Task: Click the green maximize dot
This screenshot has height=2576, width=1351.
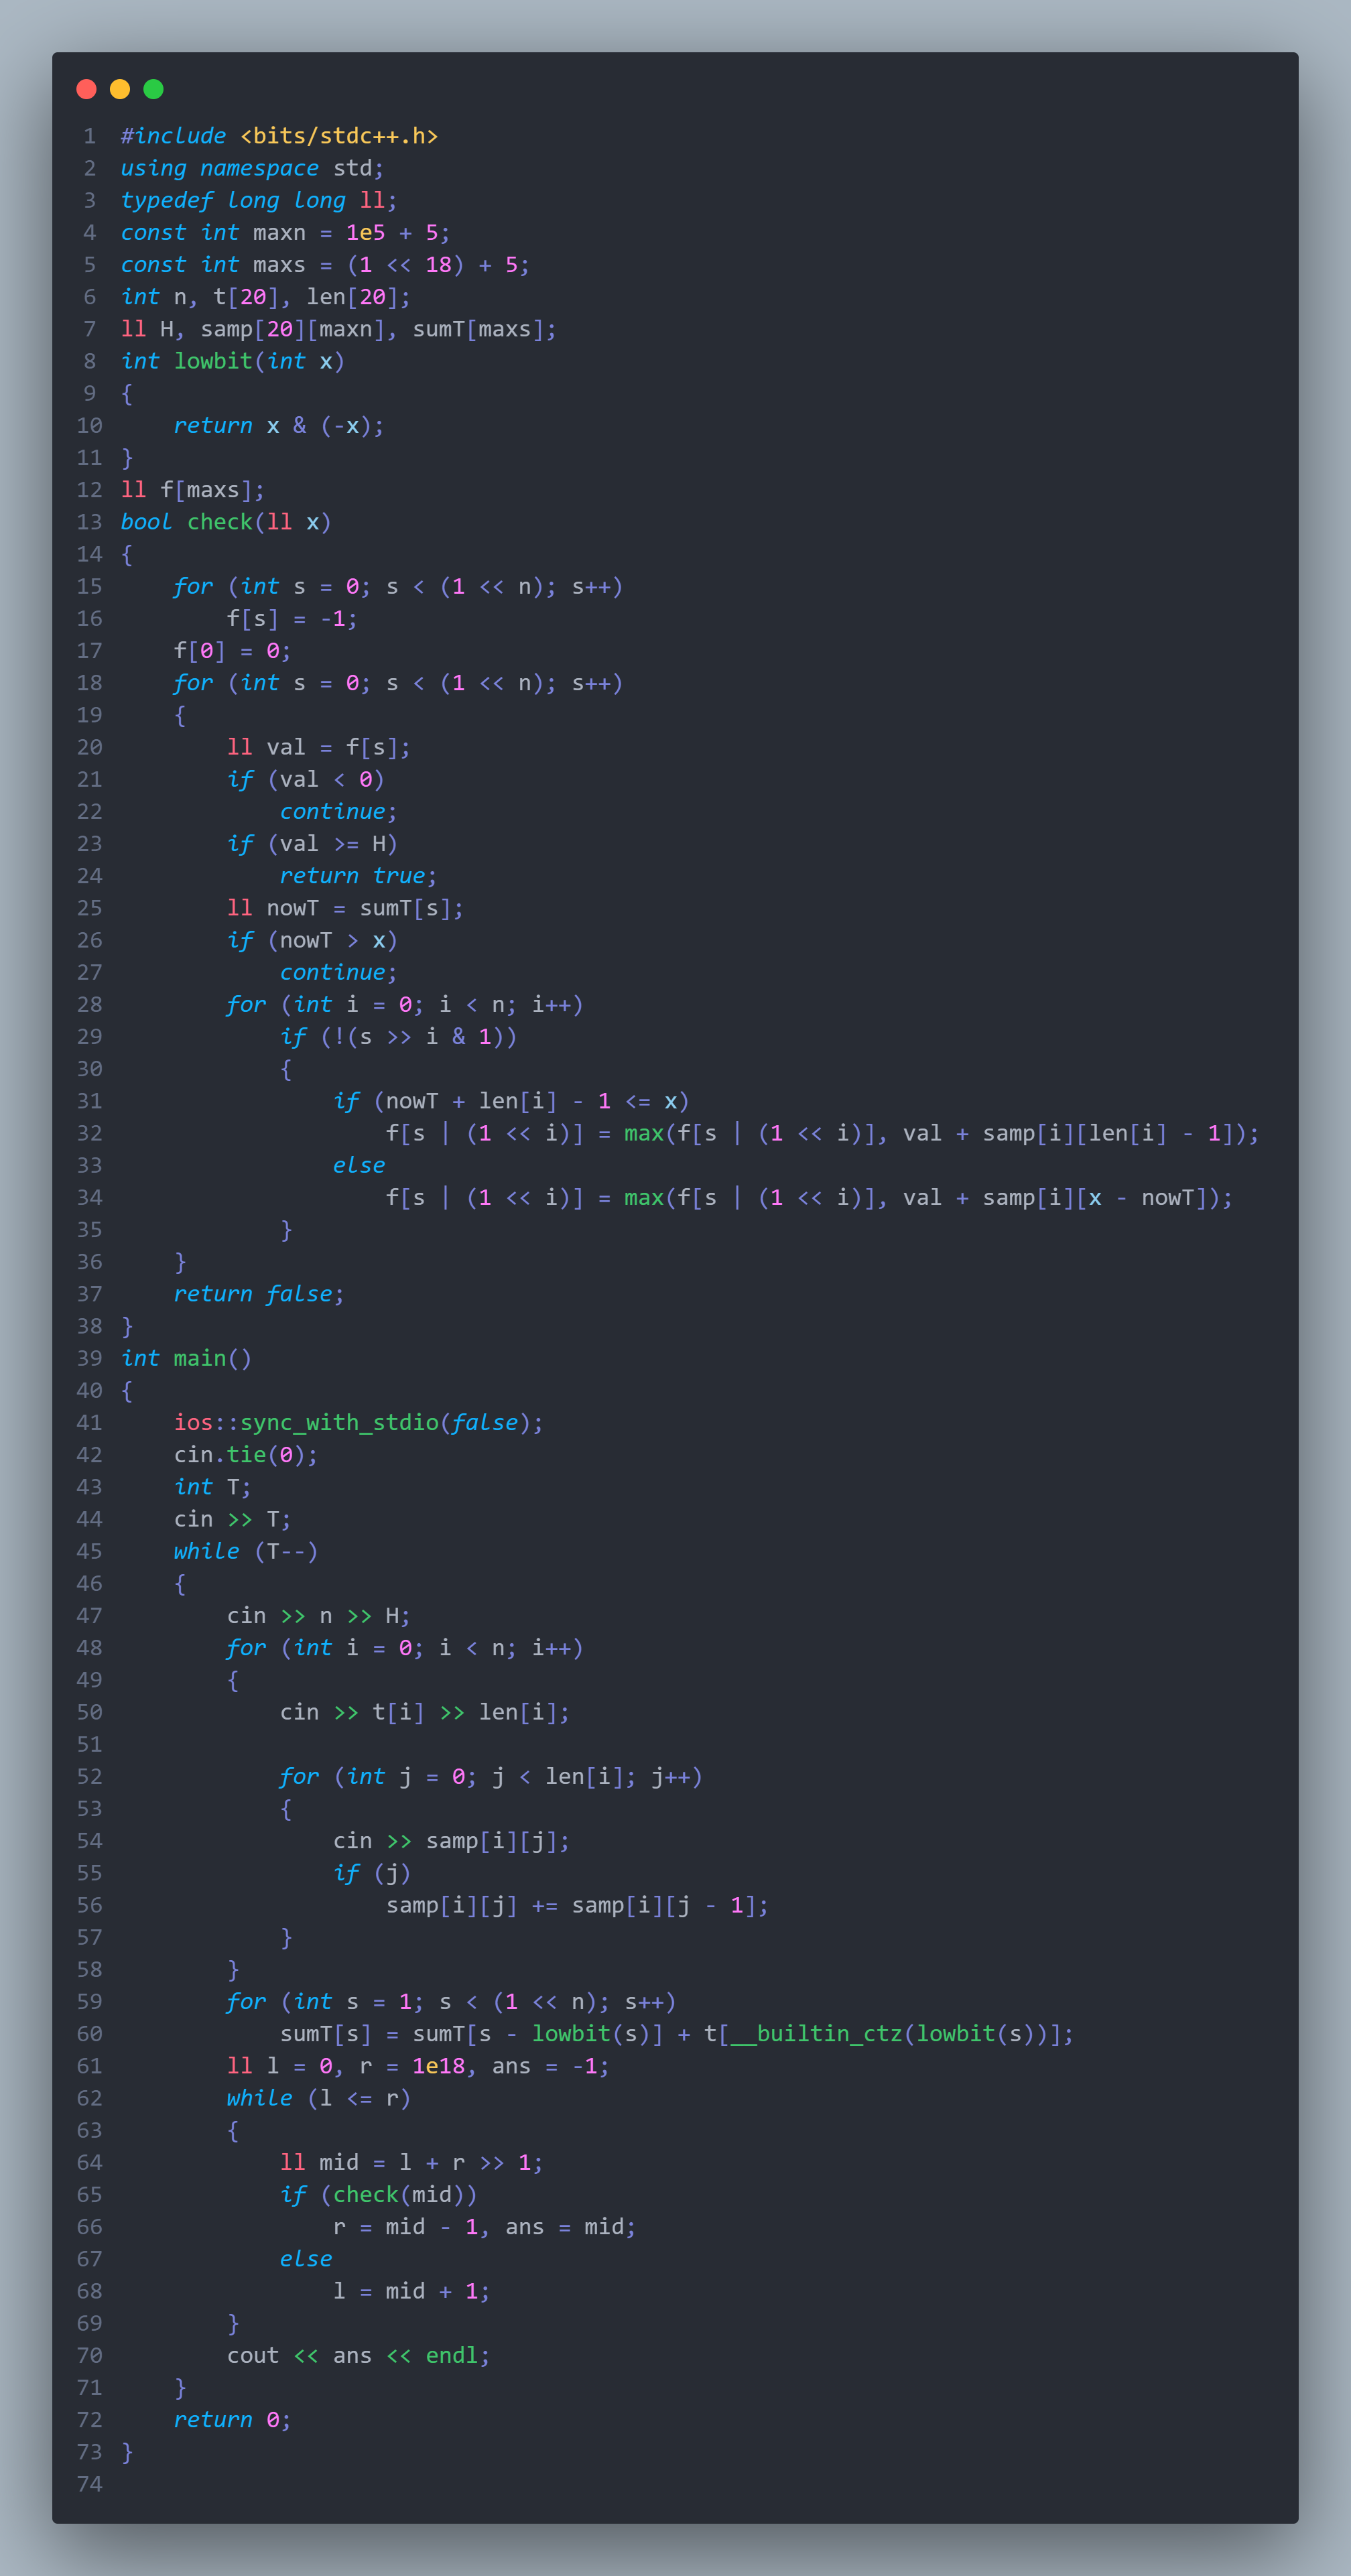Action: pyautogui.click(x=153, y=89)
